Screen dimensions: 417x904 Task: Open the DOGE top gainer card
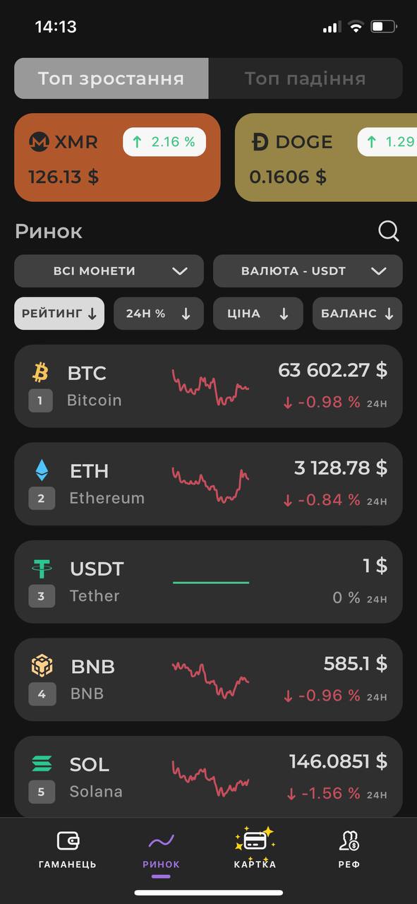coord(326,157)
